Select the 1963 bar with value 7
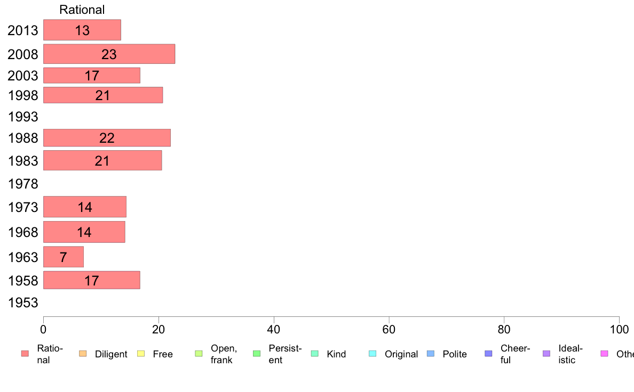The width and height of the screenshot is (634, 392). click(x=64, y=257)
